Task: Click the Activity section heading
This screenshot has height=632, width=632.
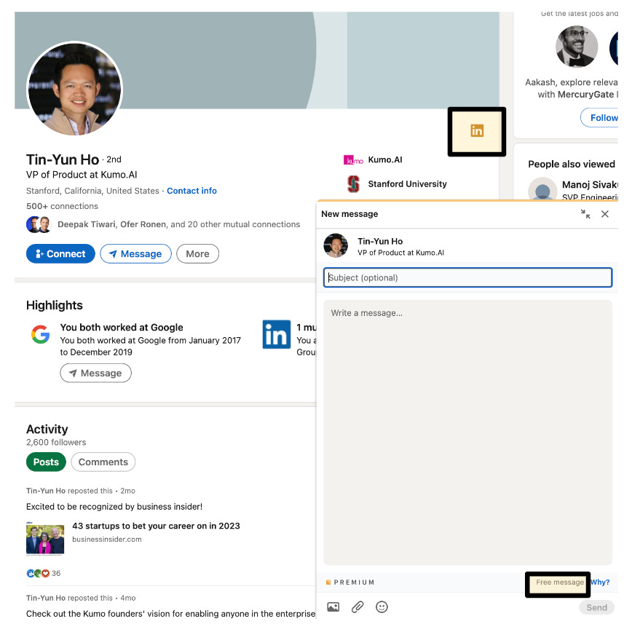Action: pyautogui.click(x=47, y=430)
